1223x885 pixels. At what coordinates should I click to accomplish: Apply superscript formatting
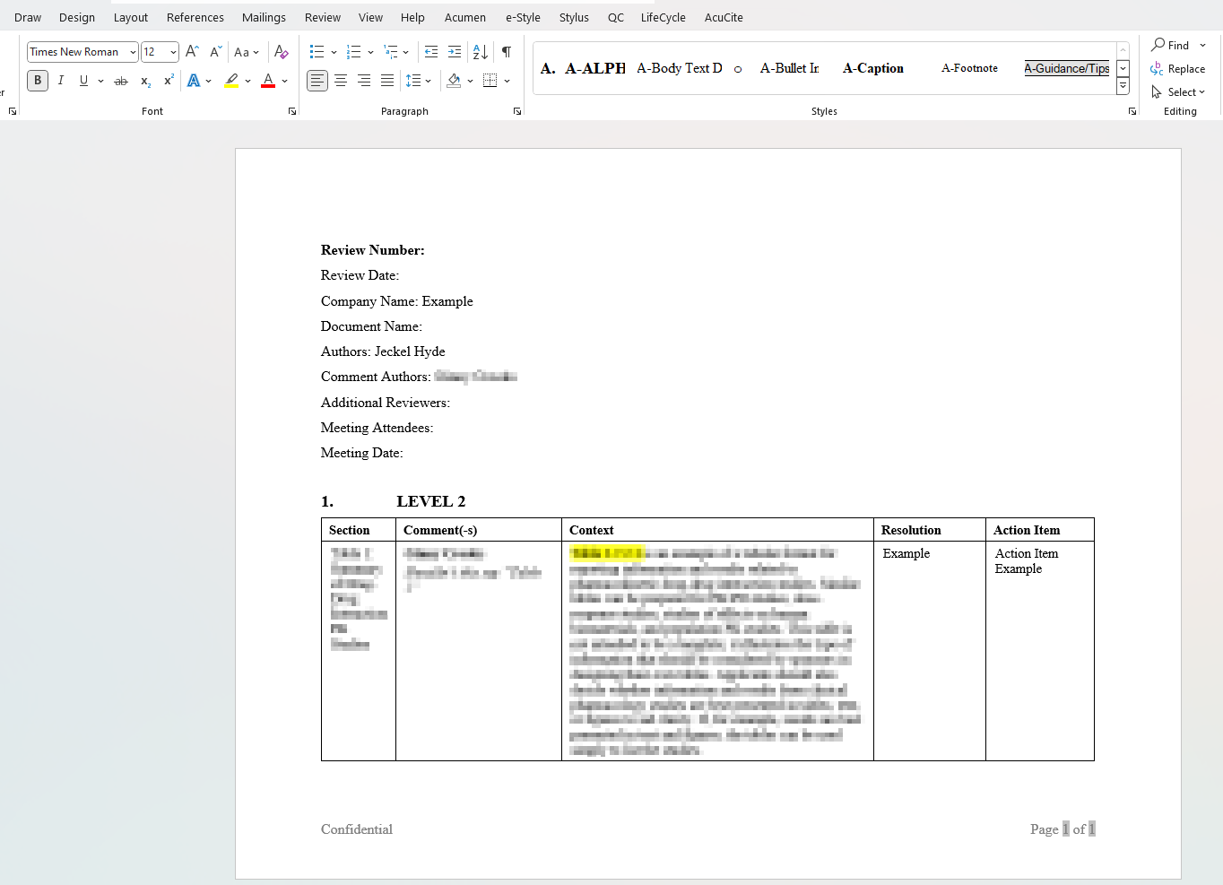(x=169, y=81)
